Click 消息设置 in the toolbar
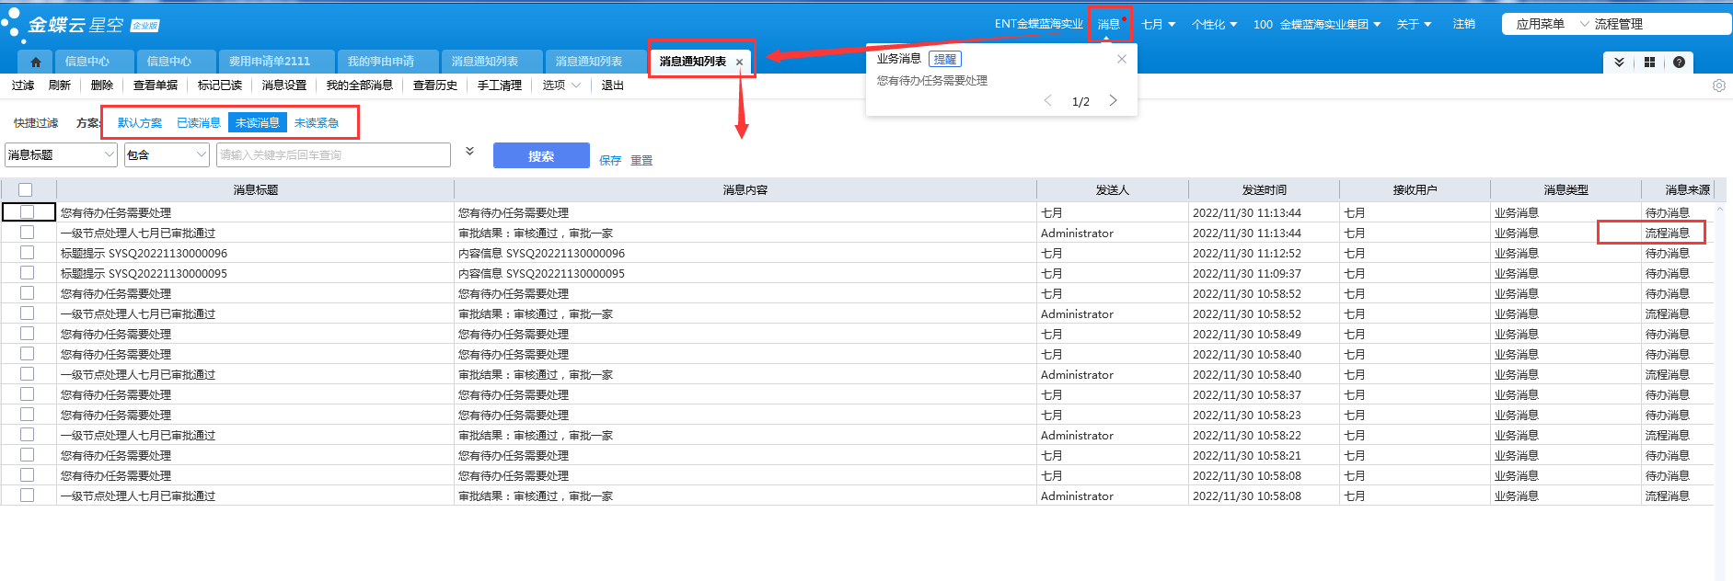The image size is (1733, 581). point(284,85)
